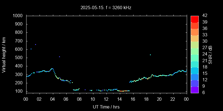Click the '12' tick on the time axis
223x111 pixels.
(106, 99)
